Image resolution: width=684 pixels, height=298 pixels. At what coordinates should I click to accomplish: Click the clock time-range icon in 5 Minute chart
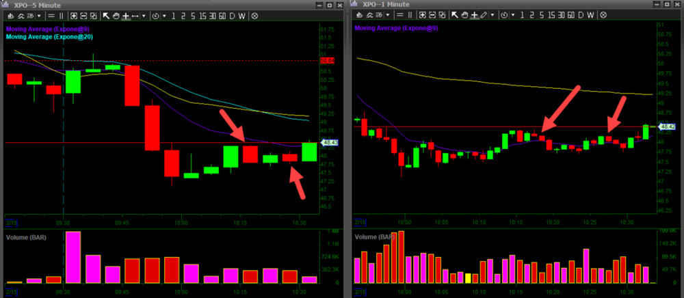tap(156, 15)
